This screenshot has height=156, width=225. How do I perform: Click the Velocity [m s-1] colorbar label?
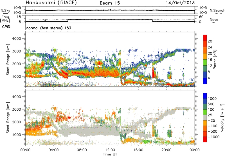(x=222, y=117)
